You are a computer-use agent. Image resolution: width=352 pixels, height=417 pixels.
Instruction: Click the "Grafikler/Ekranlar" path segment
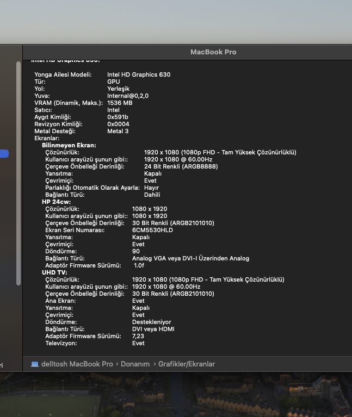[187, 364]
